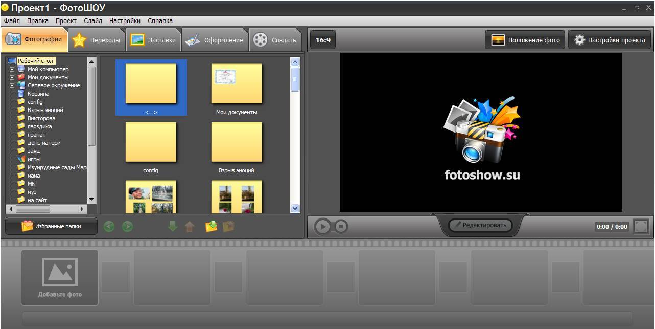This screenshot has width=655, height=329.
Task: Expand the Мой компьютер tree node
Action: [x=12, y=69]
